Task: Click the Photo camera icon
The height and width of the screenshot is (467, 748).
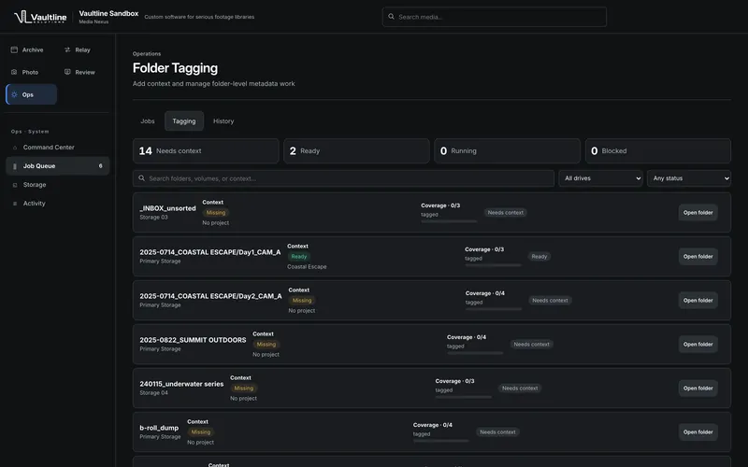Action: pyautogui.click(x=14, y=72)
